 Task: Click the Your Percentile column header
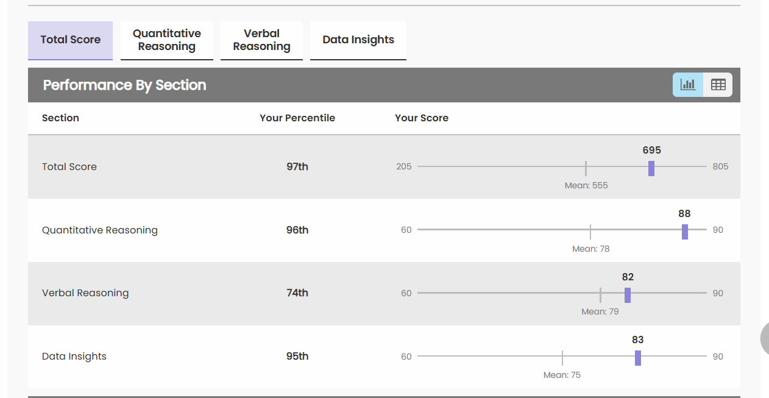pyautogui.click(x=297, y=118)
